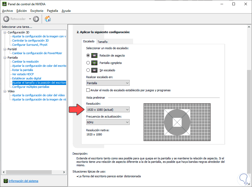Click the scaling preview test pattern image
Screen dimensions: 252x187
point(177,122)
